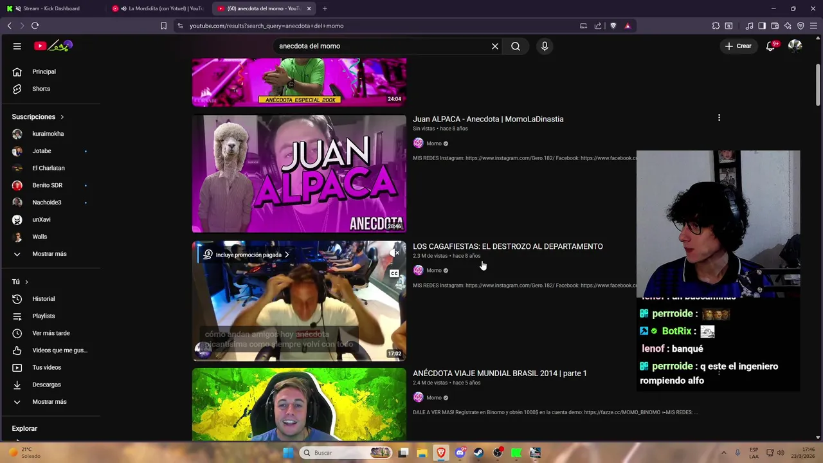Viewport: 823px width, 463px height.
Task: Open File Explorer from the taskbar
Action: [422, 453]
